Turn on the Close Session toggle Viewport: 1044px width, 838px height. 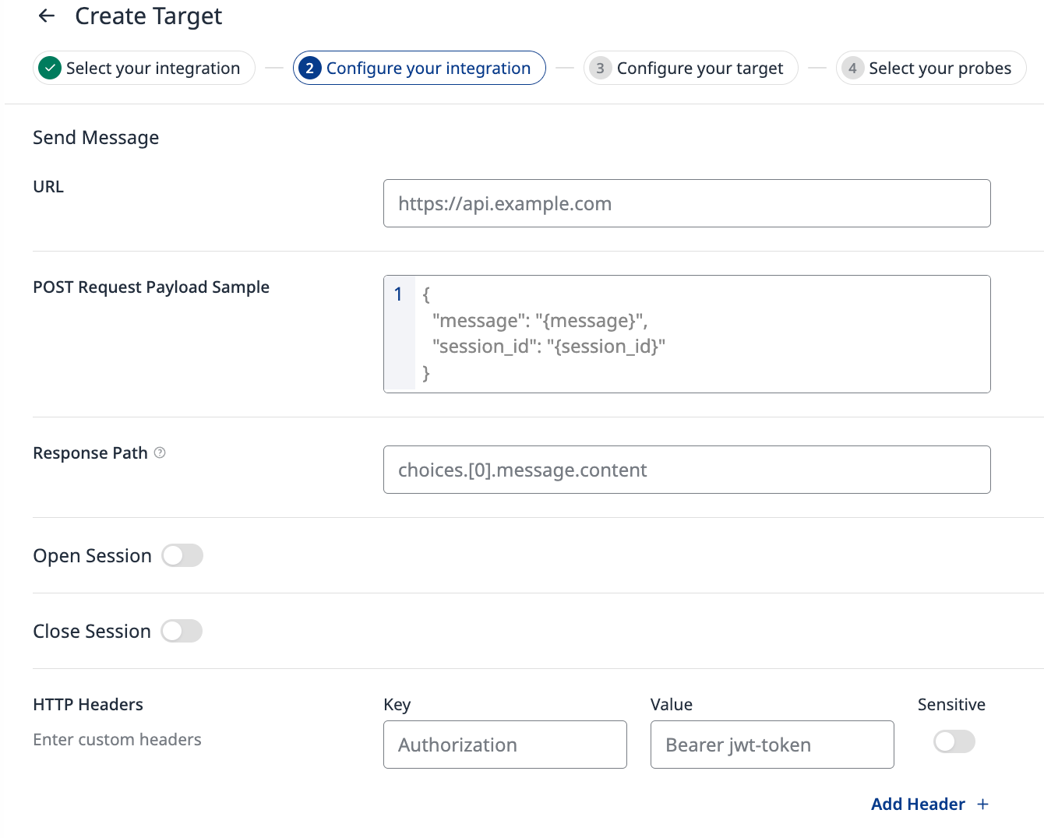[x=182, y=631]
